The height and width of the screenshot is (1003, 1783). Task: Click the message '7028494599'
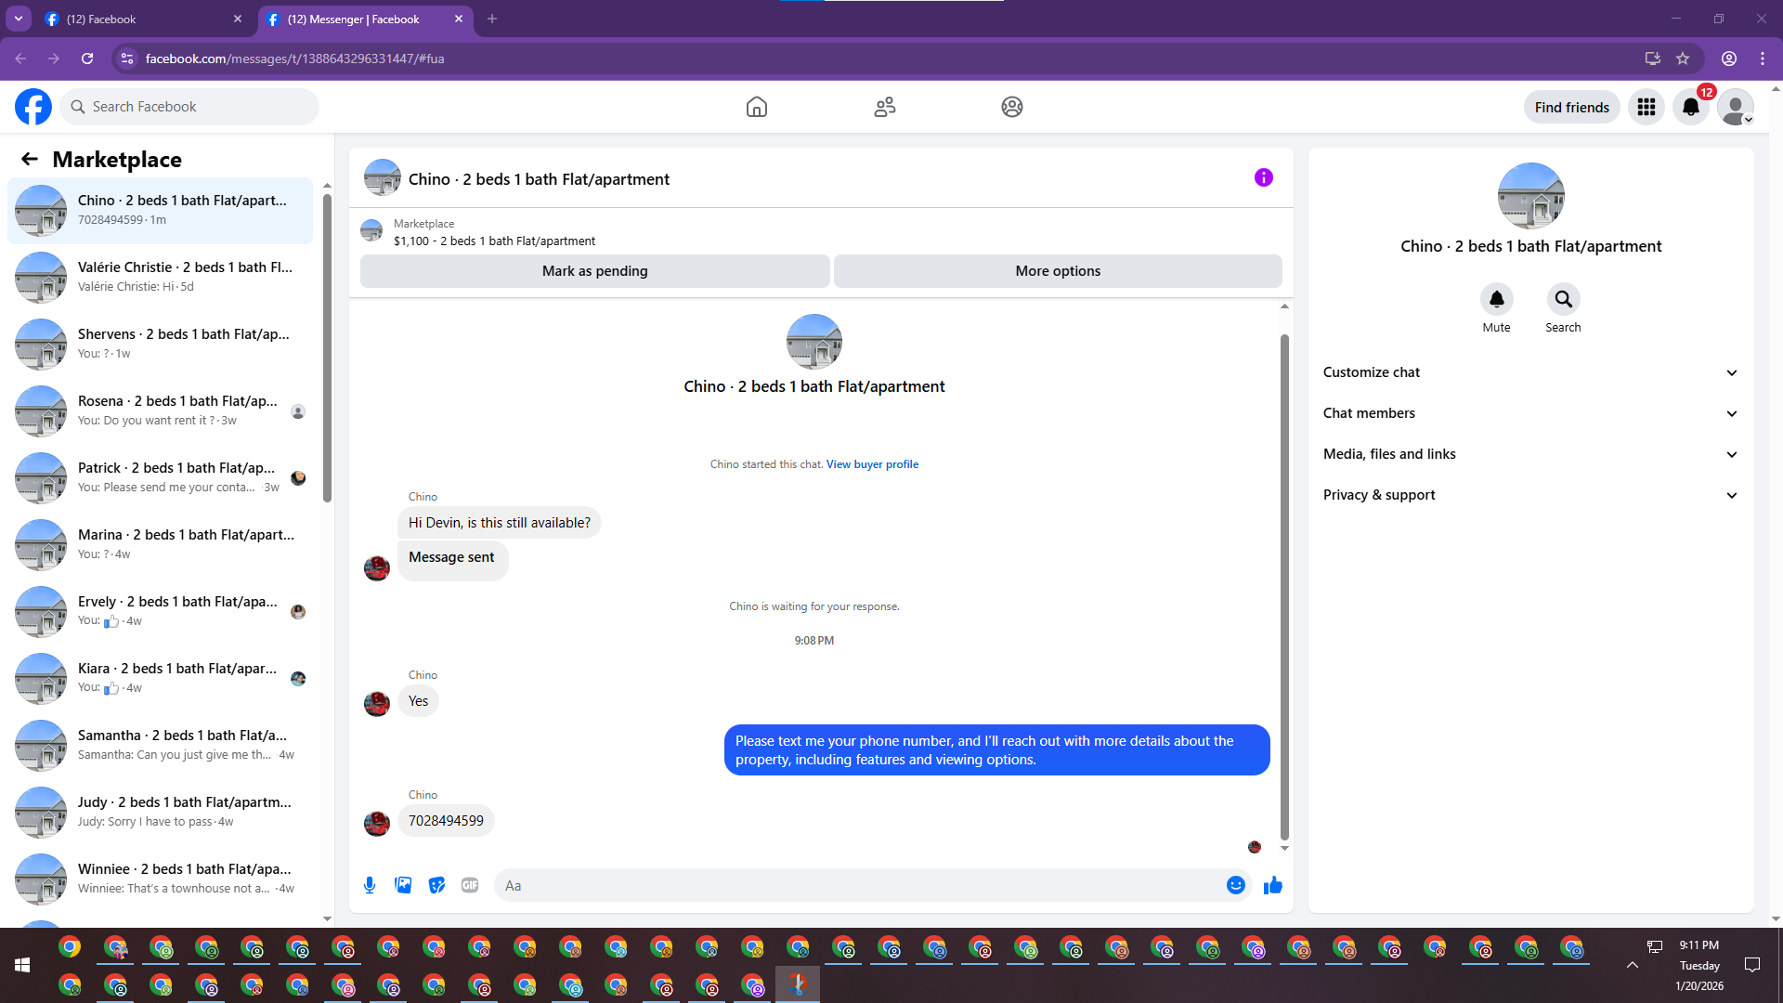446,821
